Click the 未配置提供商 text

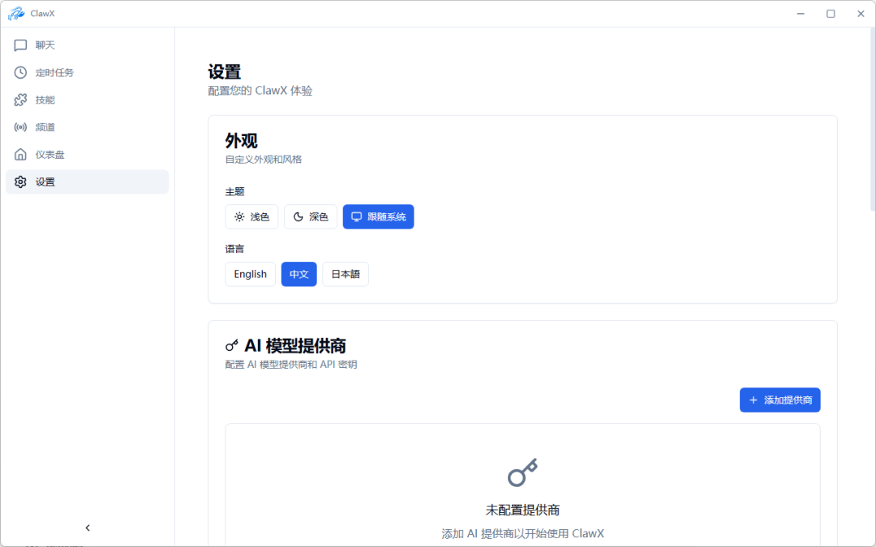523,511
